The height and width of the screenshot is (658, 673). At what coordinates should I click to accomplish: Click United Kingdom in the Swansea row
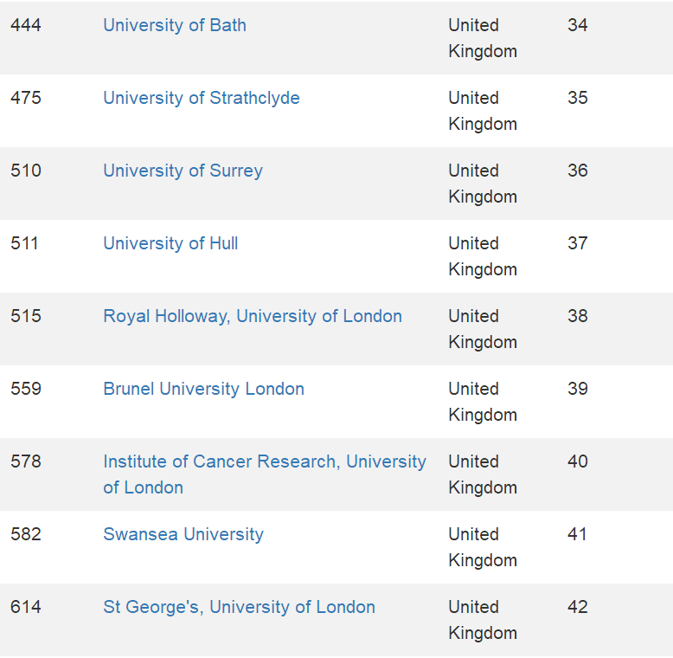[482, 547]
